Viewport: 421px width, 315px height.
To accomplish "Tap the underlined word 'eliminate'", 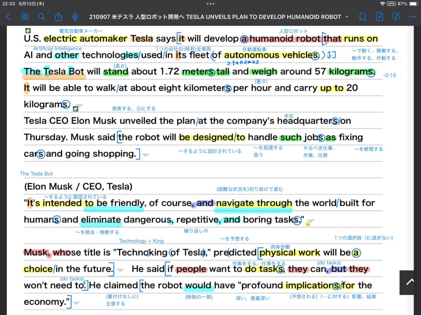I will point(101,220).
